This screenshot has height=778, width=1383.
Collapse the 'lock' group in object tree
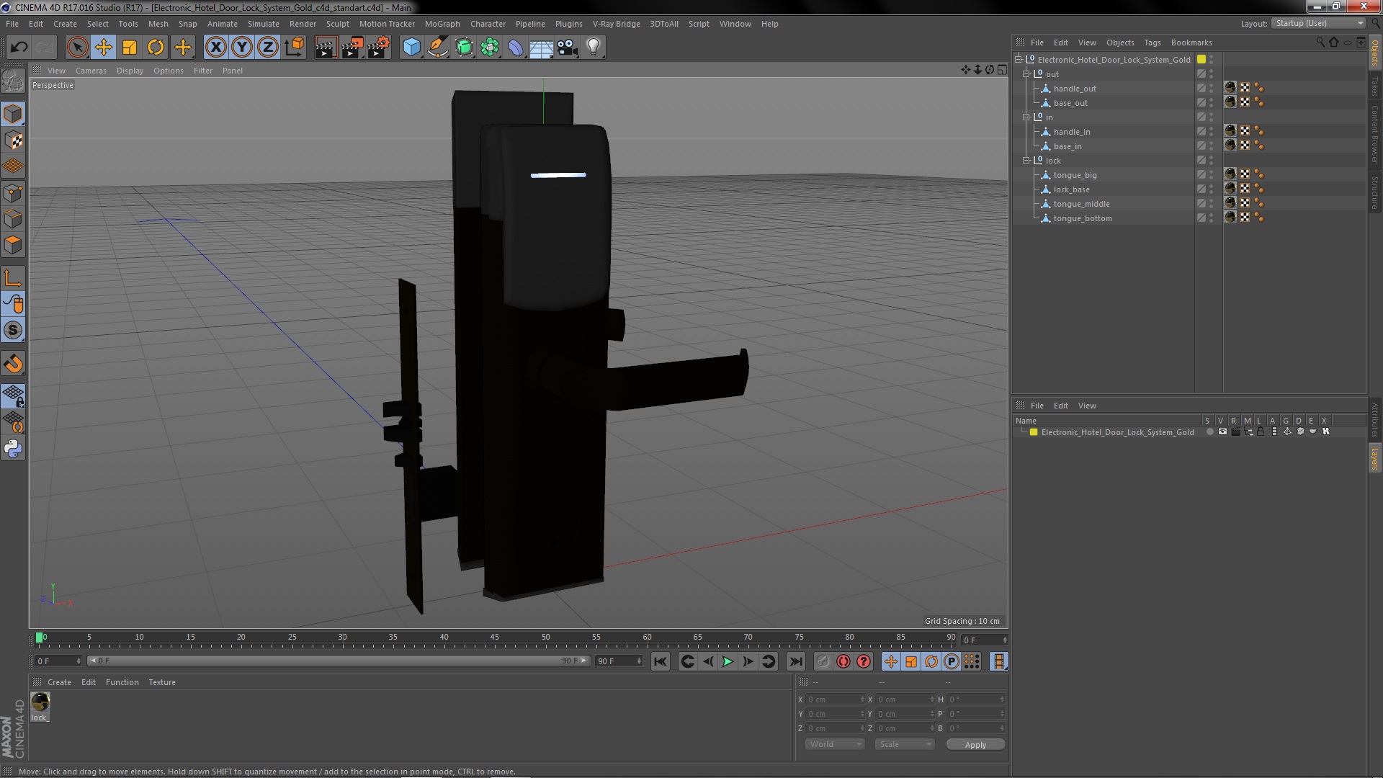coord(1026,160)
